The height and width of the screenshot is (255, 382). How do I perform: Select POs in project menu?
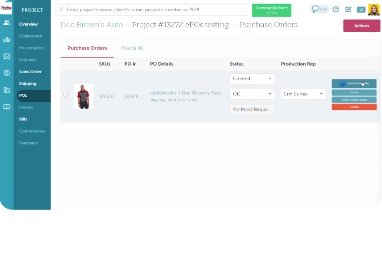point(34,96)
